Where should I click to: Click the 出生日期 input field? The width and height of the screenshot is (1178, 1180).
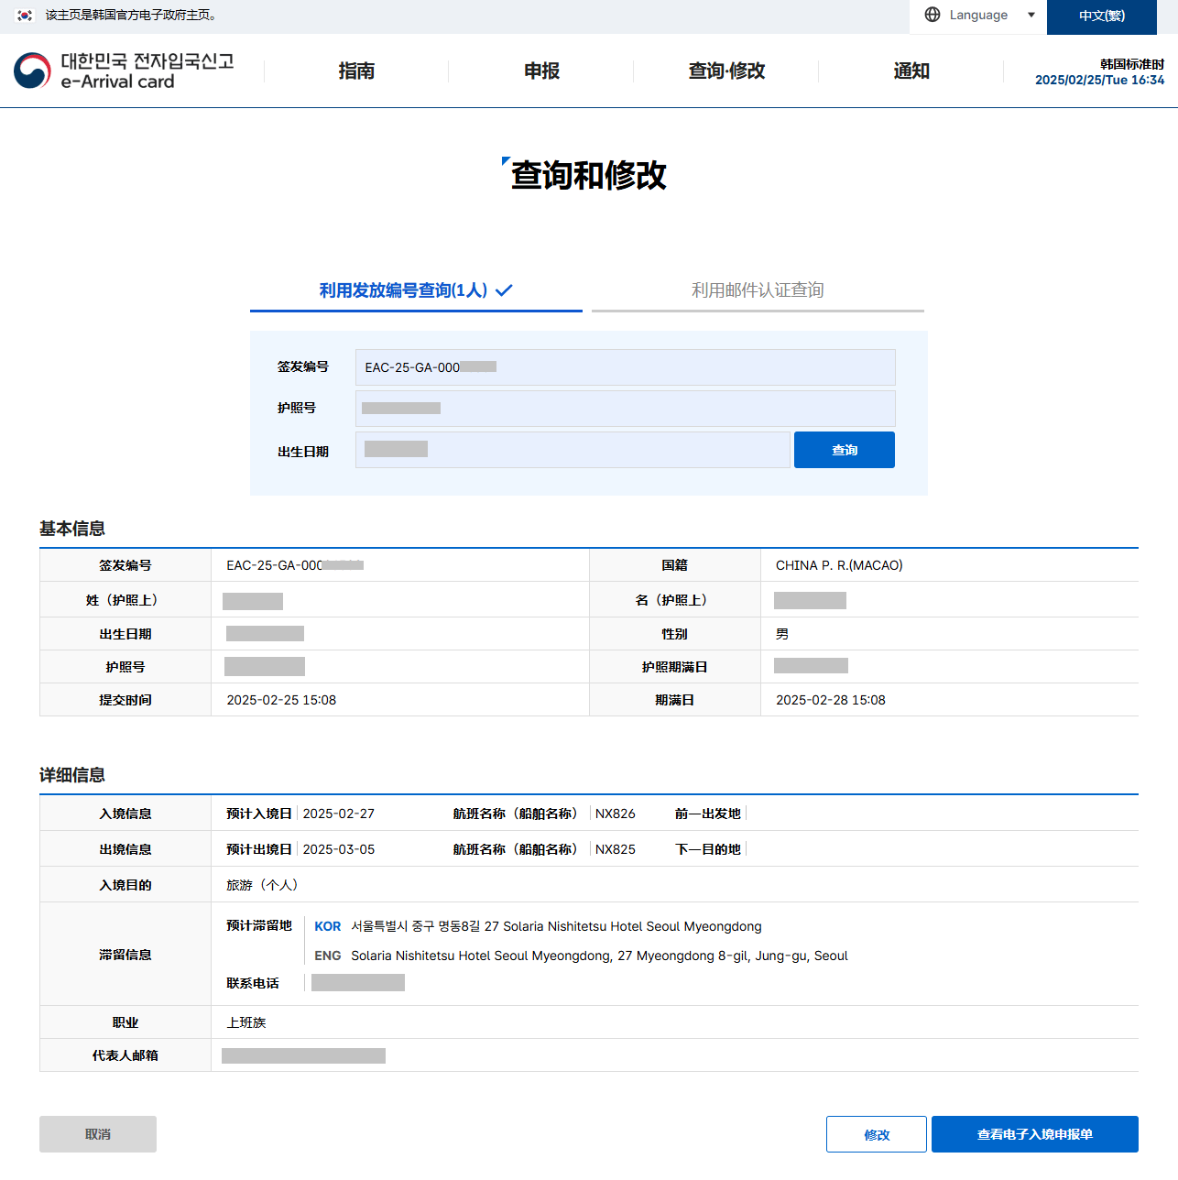point(573,450)
